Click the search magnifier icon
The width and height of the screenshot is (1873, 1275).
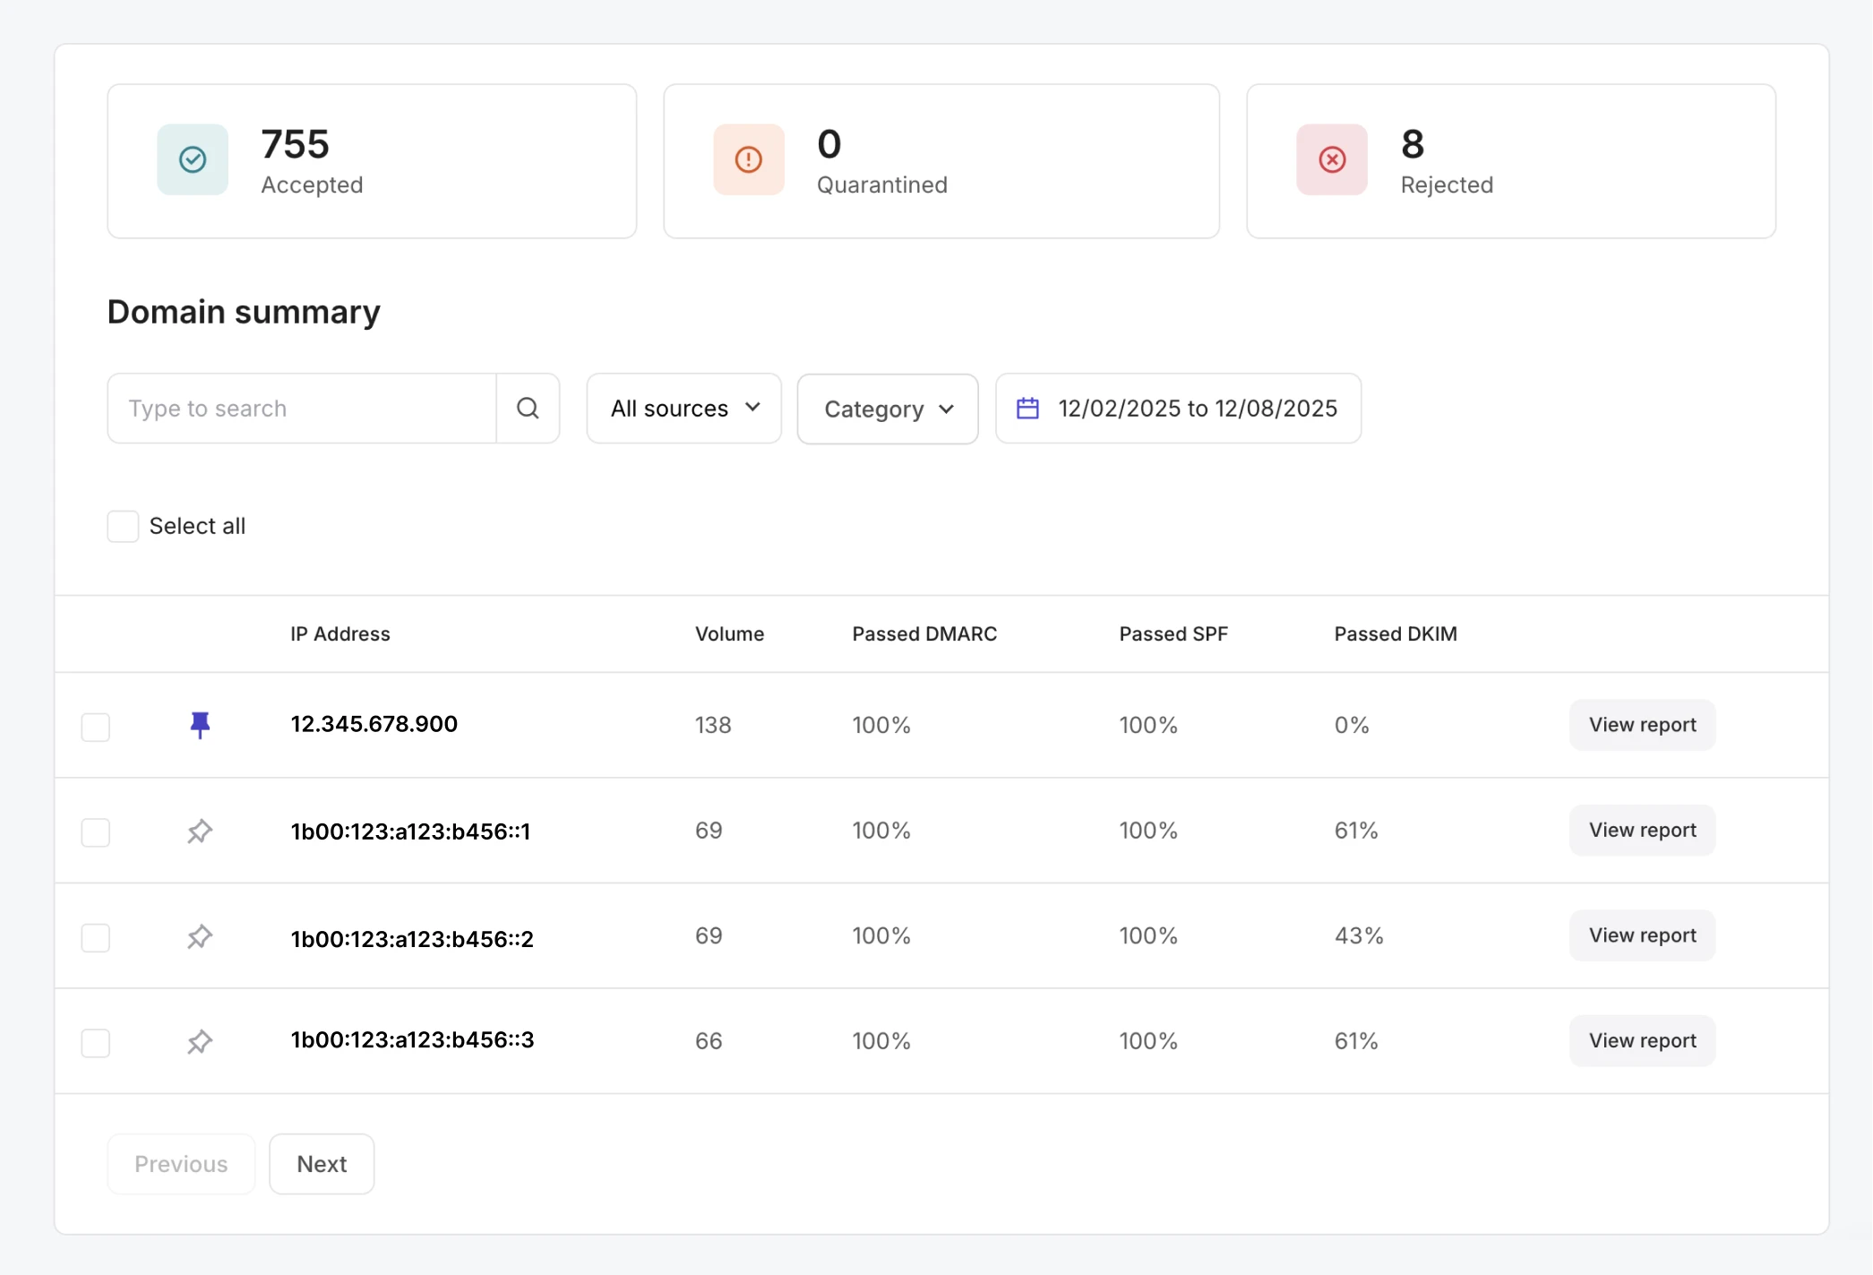528,408
